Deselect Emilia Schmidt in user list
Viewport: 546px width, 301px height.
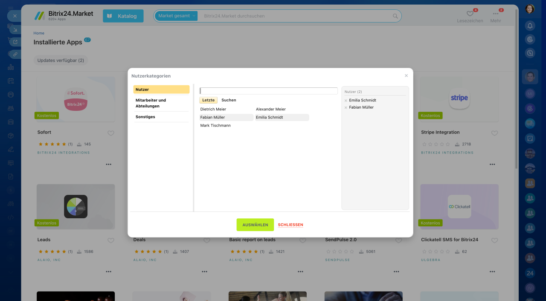point(282,117)
